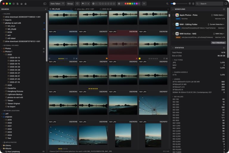Collapse the photos-to-sort-xt5 folder
The height and width of the screenshot is (153, 229).
2,23
